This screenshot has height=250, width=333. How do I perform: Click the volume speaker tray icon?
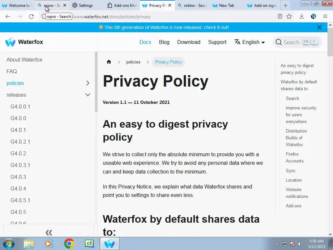[x=300, y=244]
